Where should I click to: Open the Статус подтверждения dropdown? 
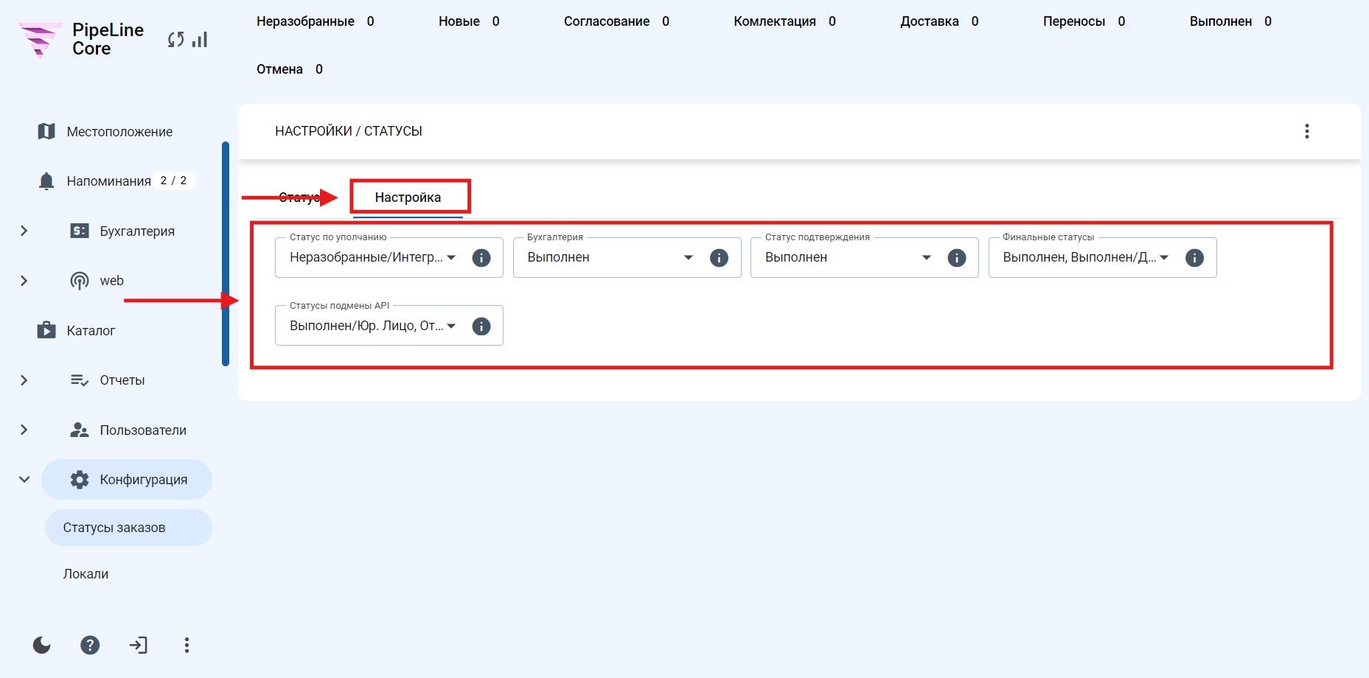[849, 257]
